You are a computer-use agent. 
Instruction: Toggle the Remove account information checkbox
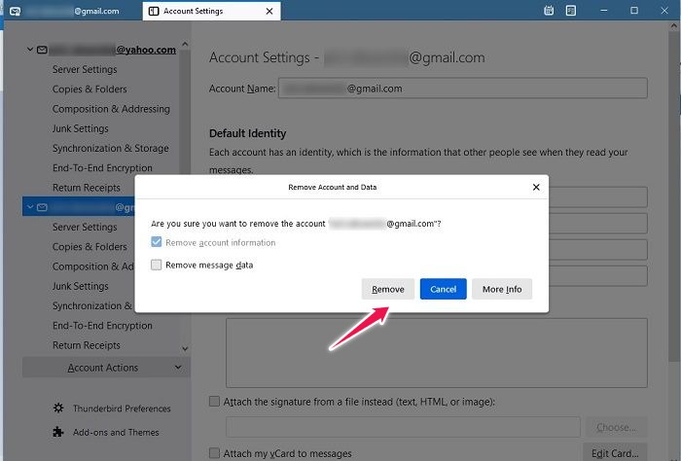pyautogui.click(x=156, y=242)
